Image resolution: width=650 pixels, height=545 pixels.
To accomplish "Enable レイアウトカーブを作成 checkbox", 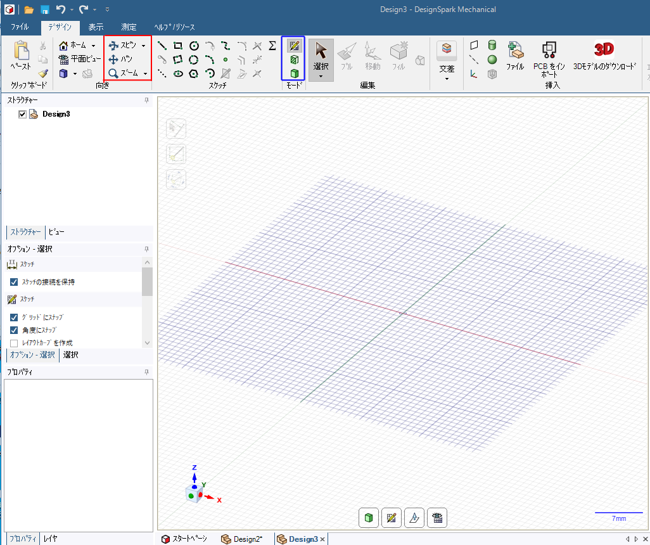I will point(14,343).
